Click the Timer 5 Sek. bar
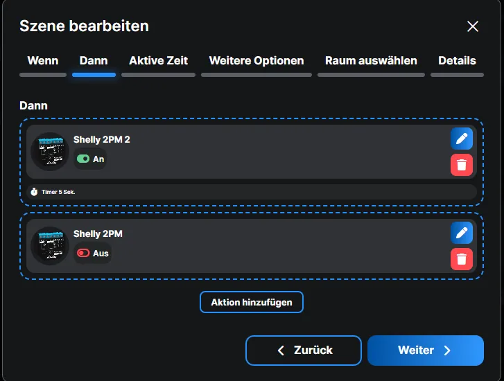 [x=252, y=192]
